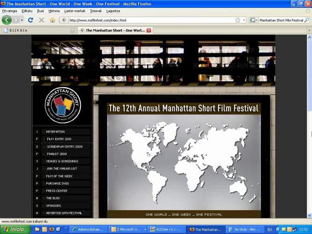Click Join the Mailing List link

click(x=62, y=168)
